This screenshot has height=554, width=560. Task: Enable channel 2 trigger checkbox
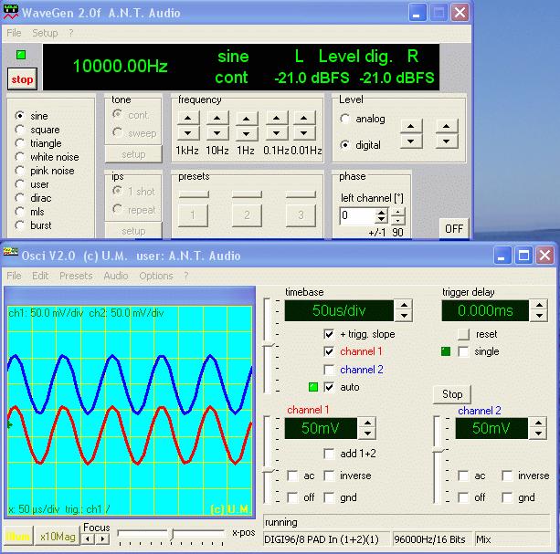click(x=329, y=370)
